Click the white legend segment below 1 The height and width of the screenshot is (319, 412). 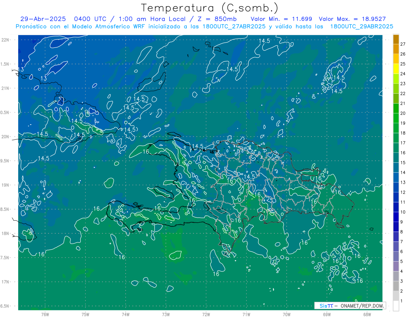coord(396,306)
